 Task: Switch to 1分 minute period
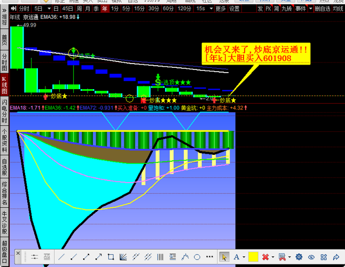coord(115,9)
